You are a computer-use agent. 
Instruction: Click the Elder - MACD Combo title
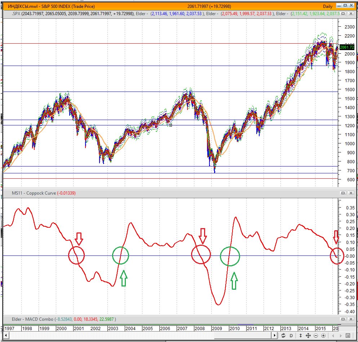click(x=32, y=319)
